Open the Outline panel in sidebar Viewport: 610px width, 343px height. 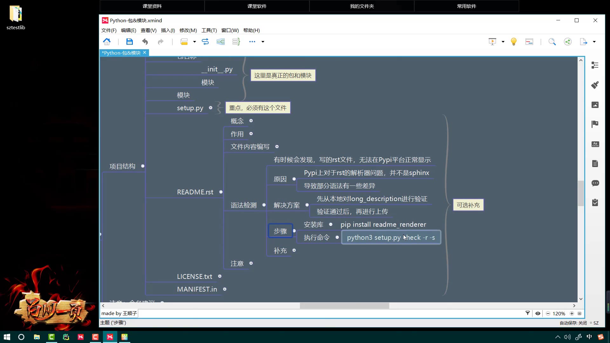tap(595, 65)
